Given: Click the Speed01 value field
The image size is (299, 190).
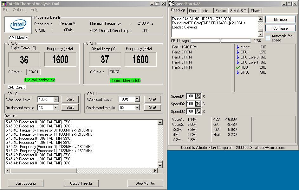Looking at the screenshot, I should coord(191,96).
